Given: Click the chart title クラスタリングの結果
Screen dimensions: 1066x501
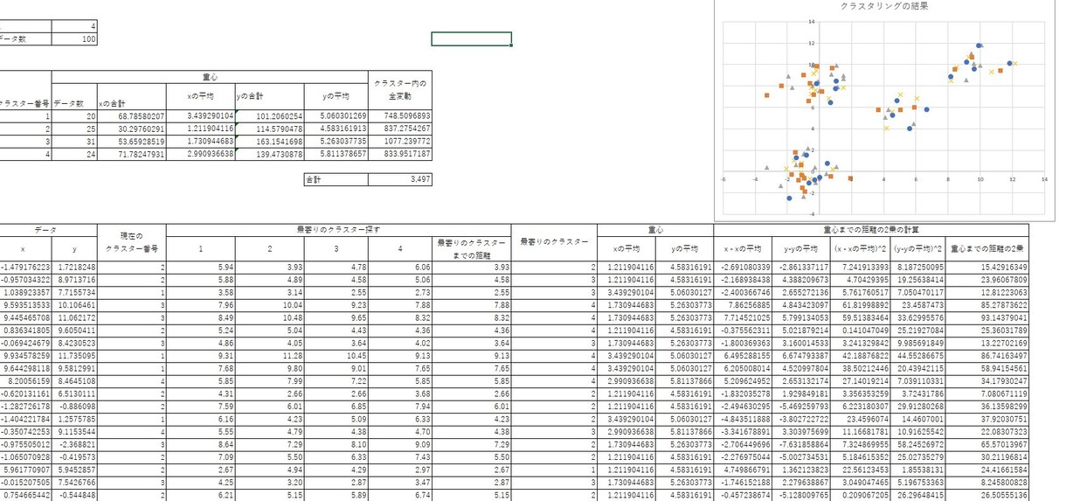Looking at the screenshot, I should [x=883, y=6].
